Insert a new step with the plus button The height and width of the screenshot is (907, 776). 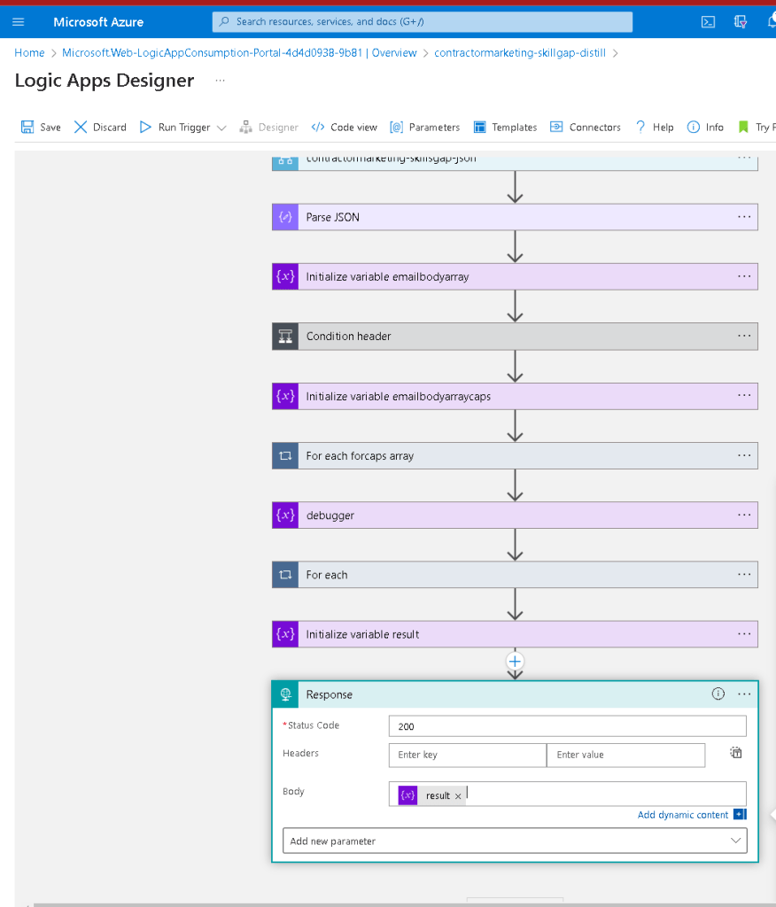tap(515, 661)
